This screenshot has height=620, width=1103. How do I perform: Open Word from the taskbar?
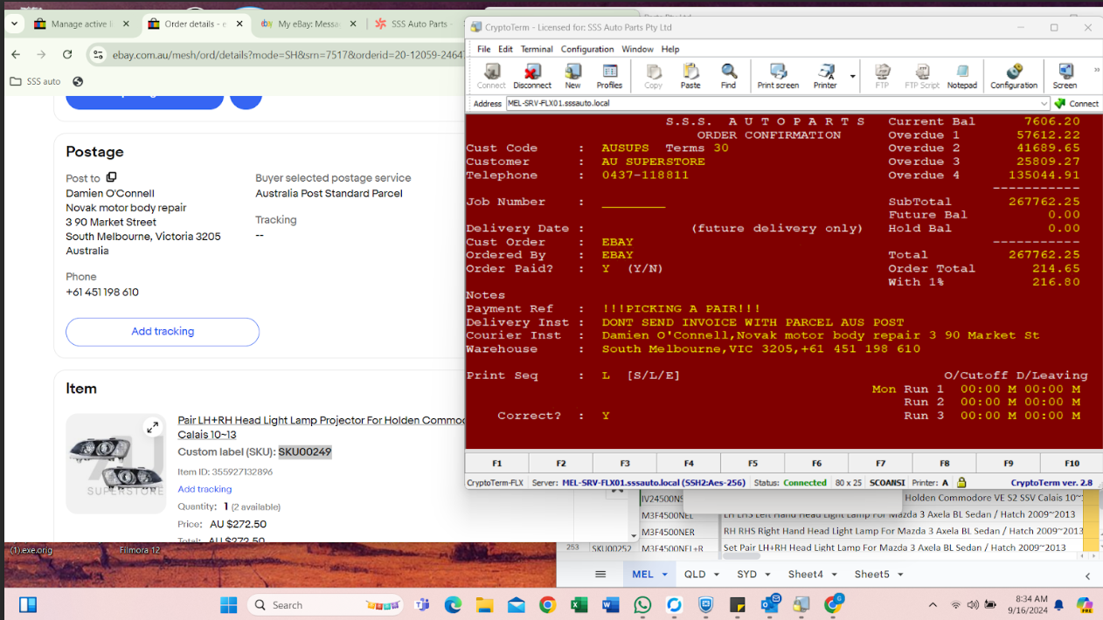click(x=610, y=604)
